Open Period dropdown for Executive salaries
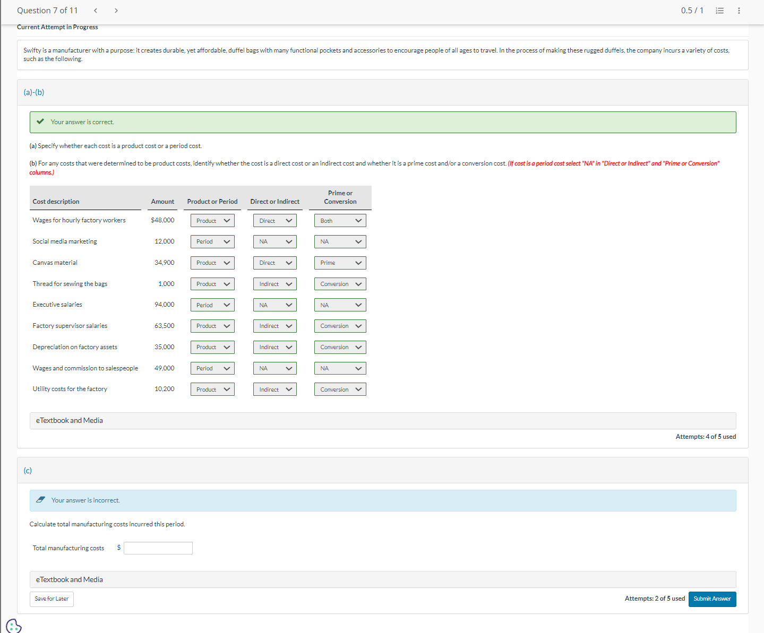Screen dimensions: 764x633 point(212,305)
